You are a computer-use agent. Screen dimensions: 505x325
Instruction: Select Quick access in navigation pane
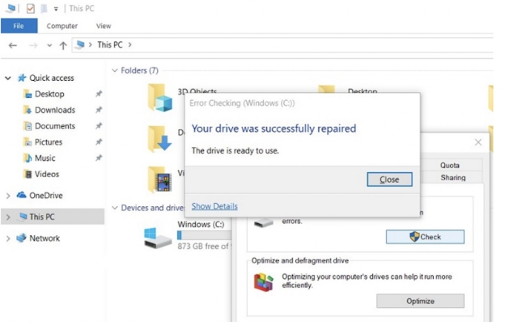[x=52, y=78]
